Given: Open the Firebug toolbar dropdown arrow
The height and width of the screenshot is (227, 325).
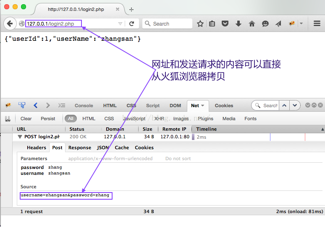Looking at the screenshot, I should tap(301, 24).
